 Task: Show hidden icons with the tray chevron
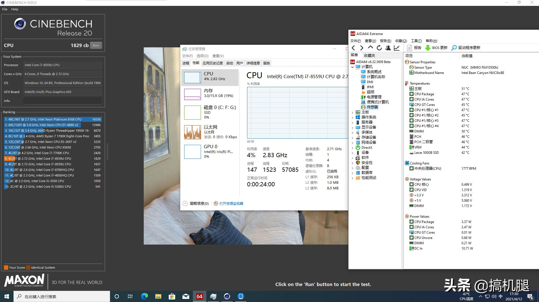481,296
